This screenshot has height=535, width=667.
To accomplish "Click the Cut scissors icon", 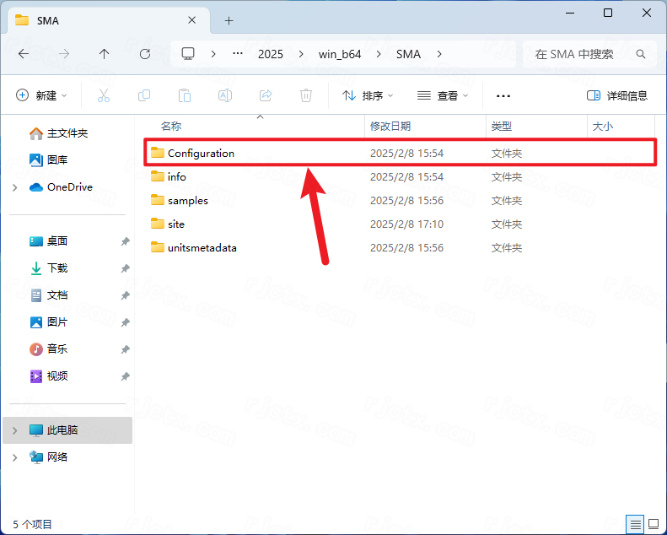I will [x=104, y=95].
